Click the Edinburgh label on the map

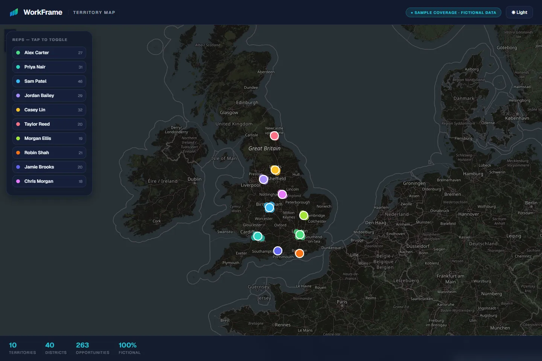tap(247, 103)
